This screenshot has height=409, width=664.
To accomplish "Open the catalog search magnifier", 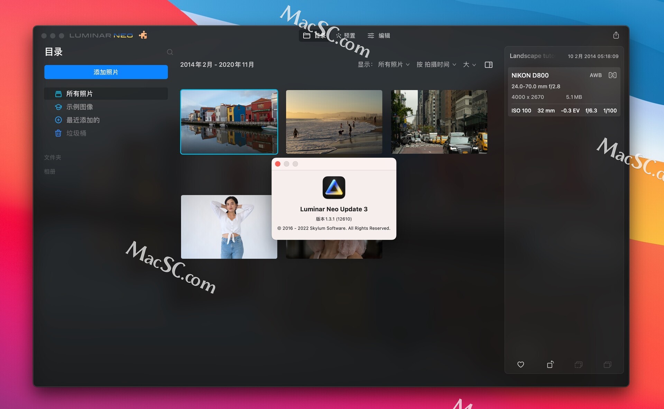I will click(170, 52).
